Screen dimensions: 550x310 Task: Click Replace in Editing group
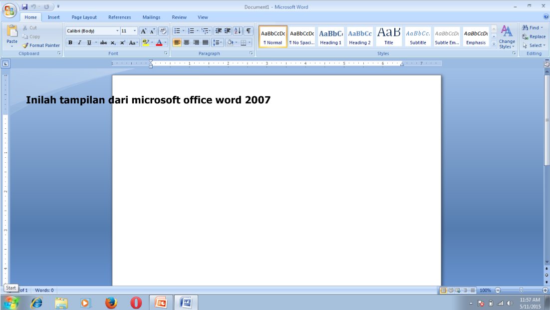pyautogui.click(x=534, y=36)
